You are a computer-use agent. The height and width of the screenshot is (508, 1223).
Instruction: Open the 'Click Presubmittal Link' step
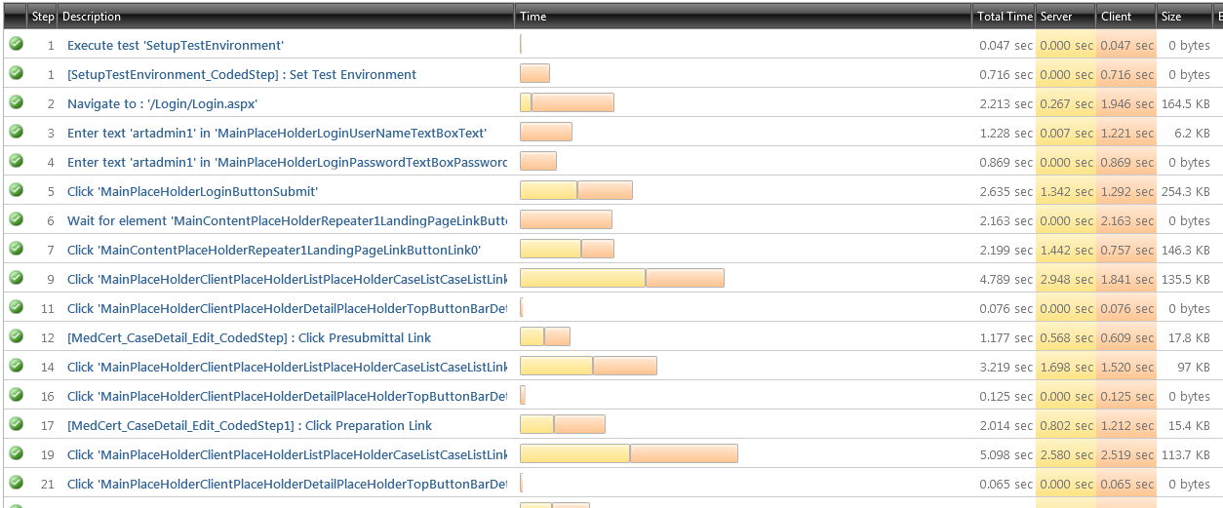[x=249, y=338]
